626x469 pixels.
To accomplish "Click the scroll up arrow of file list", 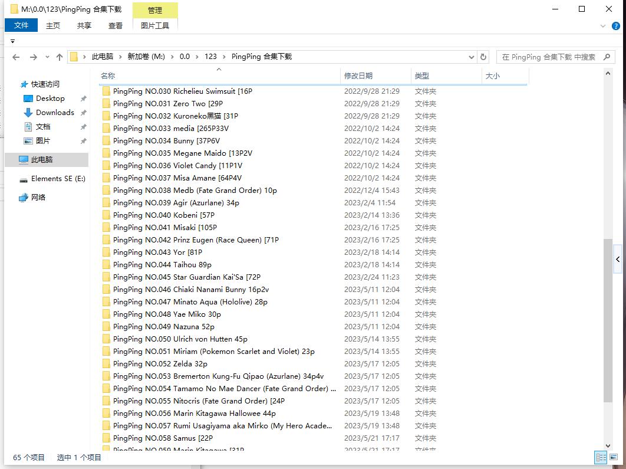I will pos(608,74).
